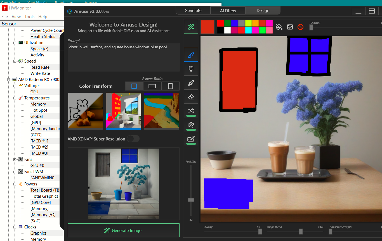Collapse the Fans node in HWMonitor
Screen dimensions: 382x241
pyautogui.click(x=15, y=159)
